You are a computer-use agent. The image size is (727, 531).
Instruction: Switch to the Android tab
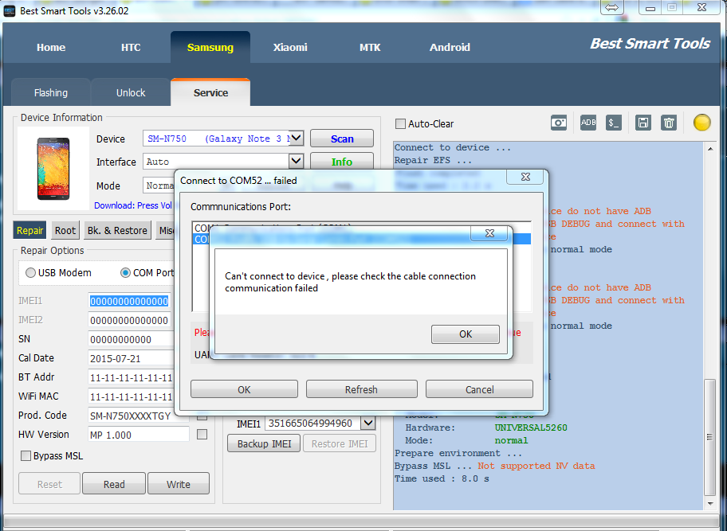point(450,47)
